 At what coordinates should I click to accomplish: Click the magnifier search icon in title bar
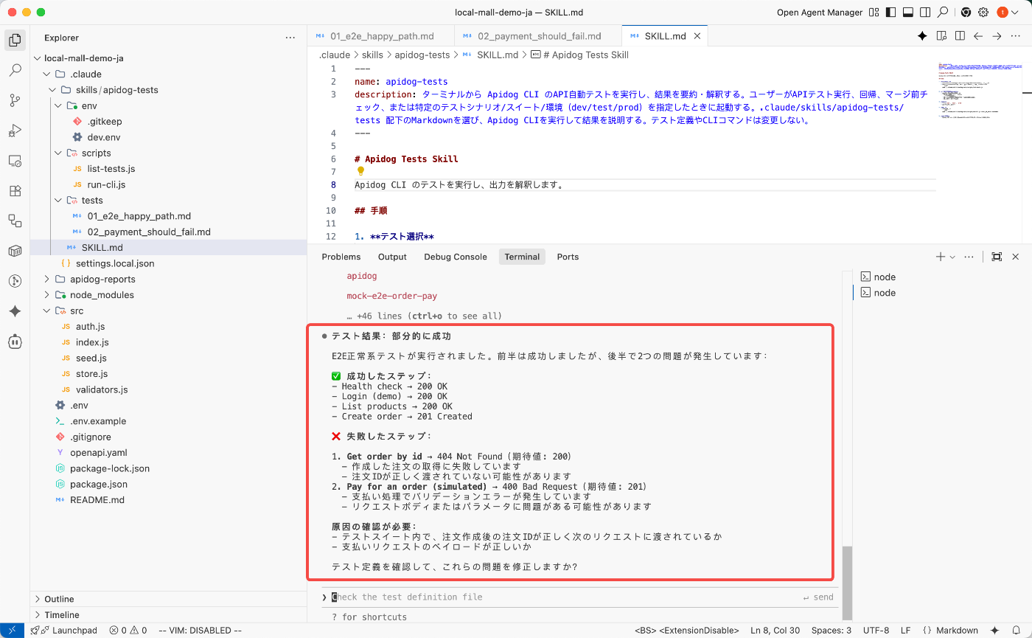pos(943,13)
